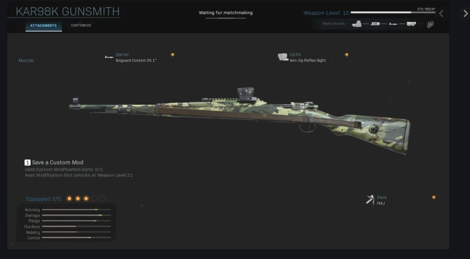This screenshot has height=259, width=470.
Task: Select the empty Muzzle attachment slot
Action: [x=26, y=61]
